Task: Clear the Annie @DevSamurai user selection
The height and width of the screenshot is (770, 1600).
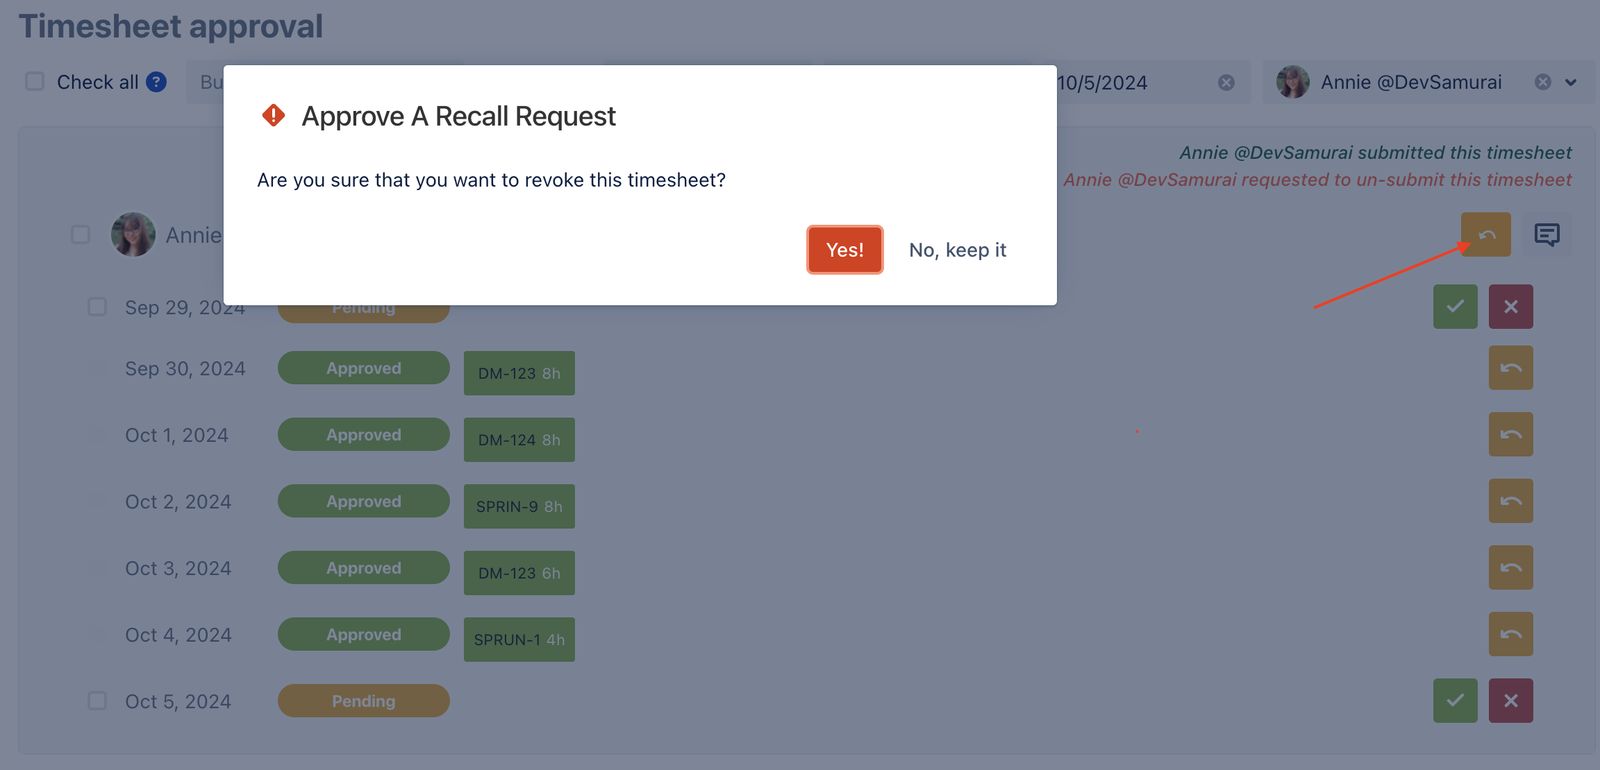Action: click(1543, 82)
